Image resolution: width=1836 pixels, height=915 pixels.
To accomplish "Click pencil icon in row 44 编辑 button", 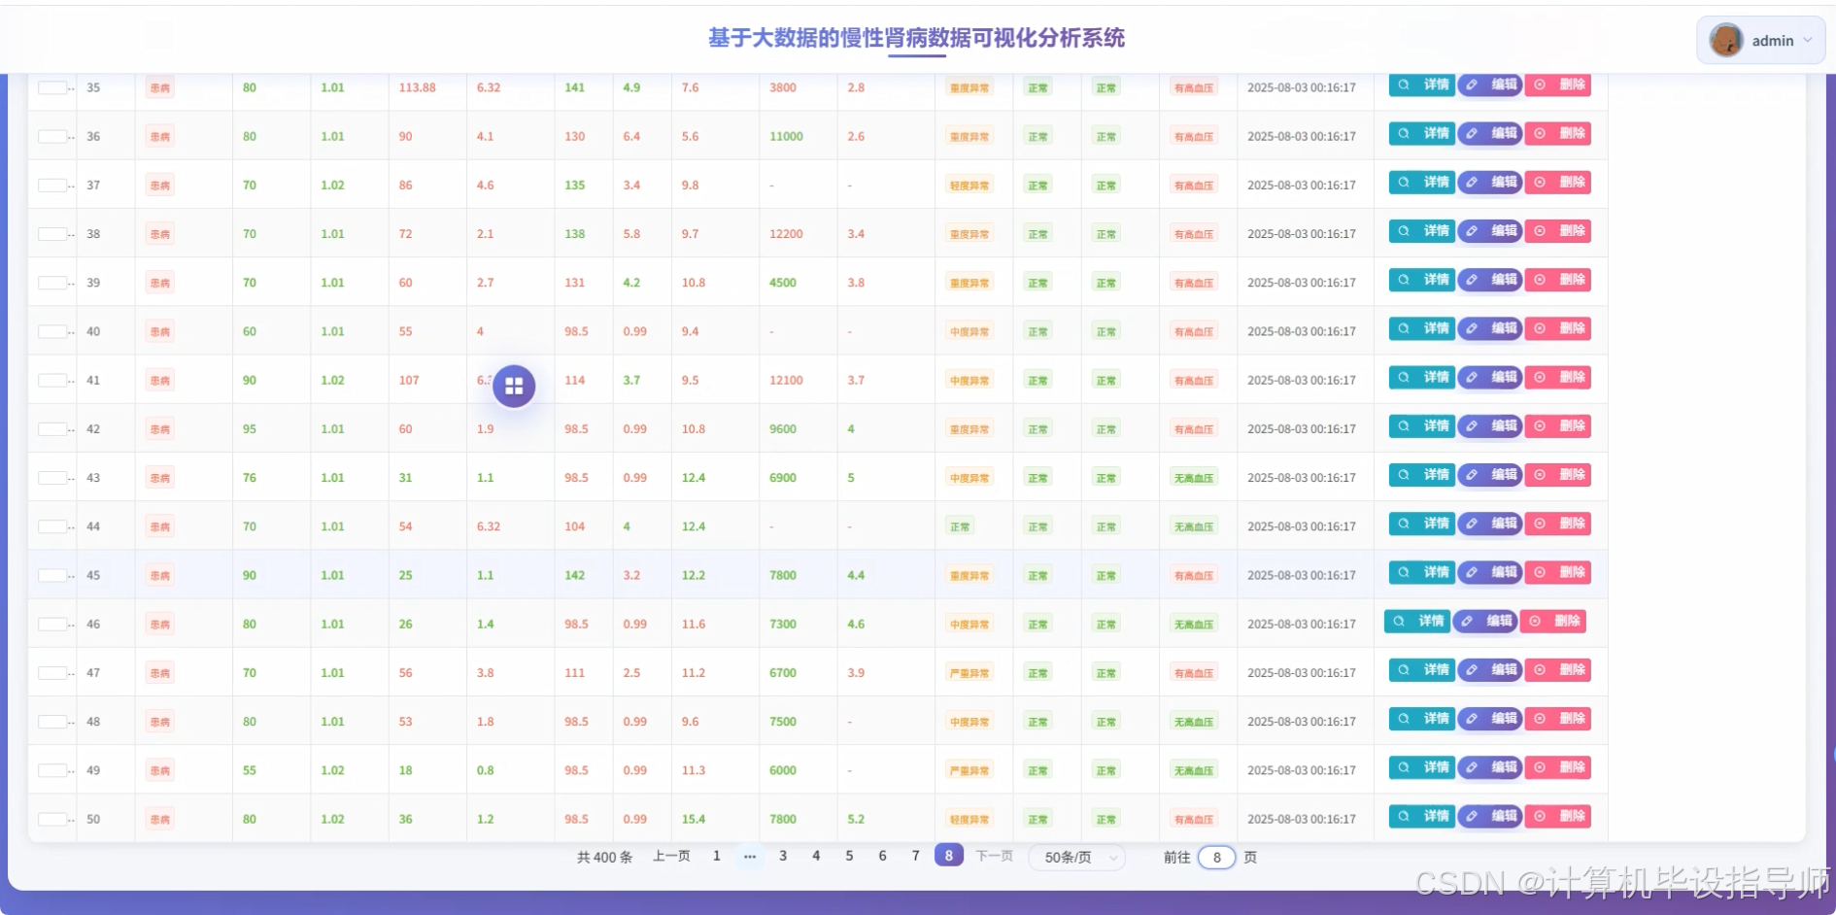I will coord(1472,524).
